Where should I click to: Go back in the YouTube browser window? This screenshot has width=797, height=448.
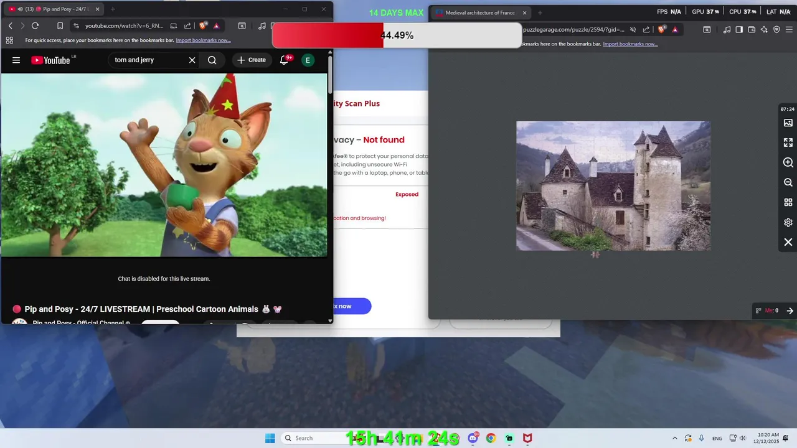coord(10,26)
